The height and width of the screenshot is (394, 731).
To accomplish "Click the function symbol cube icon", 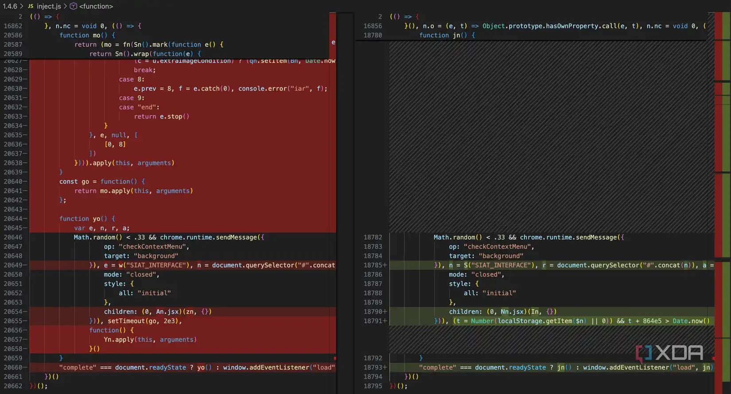I will [x=74, y=6].
